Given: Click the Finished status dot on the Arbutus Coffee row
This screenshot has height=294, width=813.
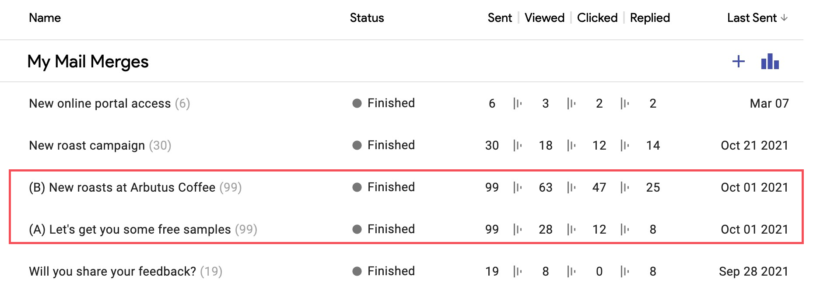Looking at the screenshot, I should click(x=357, y=187).
